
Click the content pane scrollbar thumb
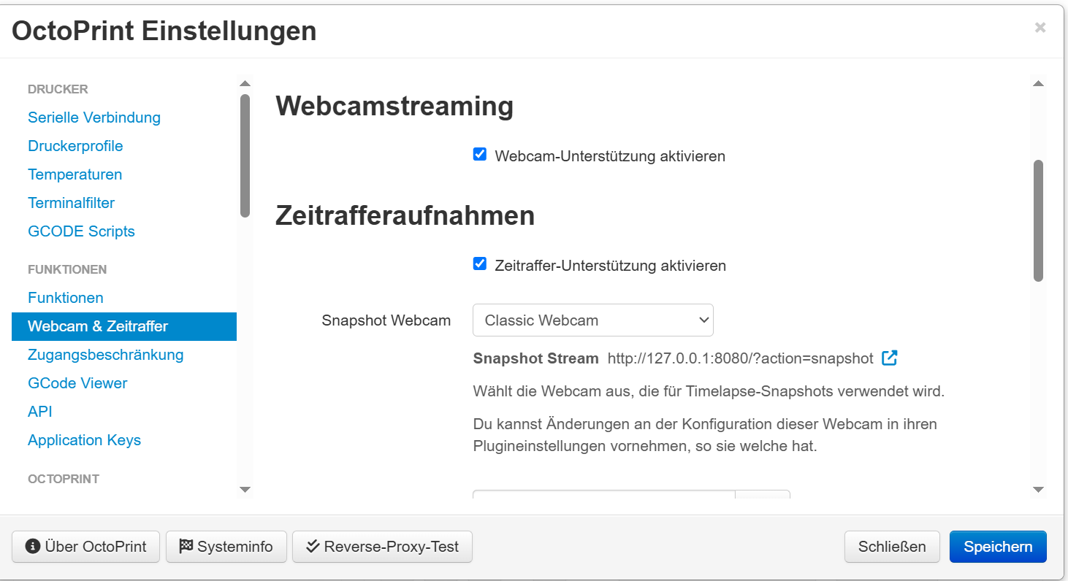[x=1038, y=220]
